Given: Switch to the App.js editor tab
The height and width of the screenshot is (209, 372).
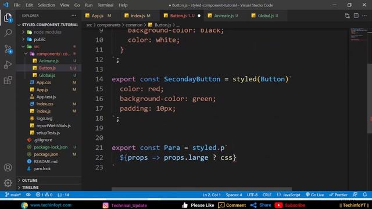Looking at the screenshot, I should point(98,16).
